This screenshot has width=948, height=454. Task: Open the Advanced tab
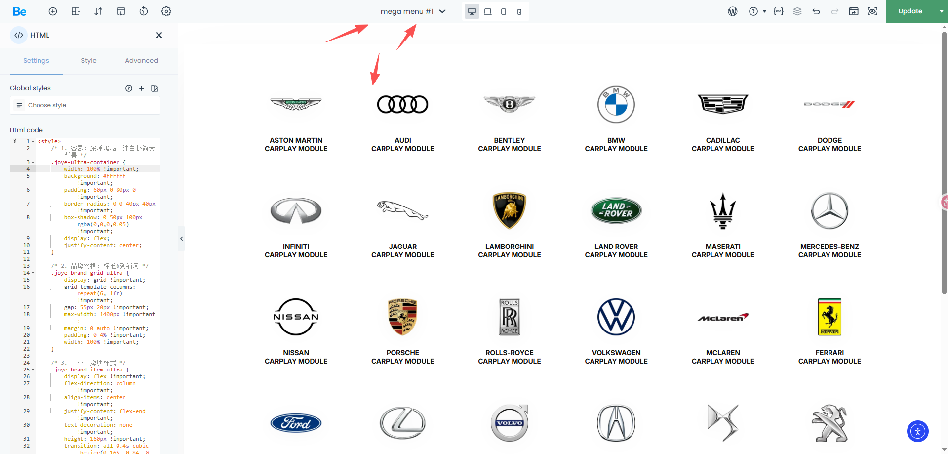click(141, 61)
